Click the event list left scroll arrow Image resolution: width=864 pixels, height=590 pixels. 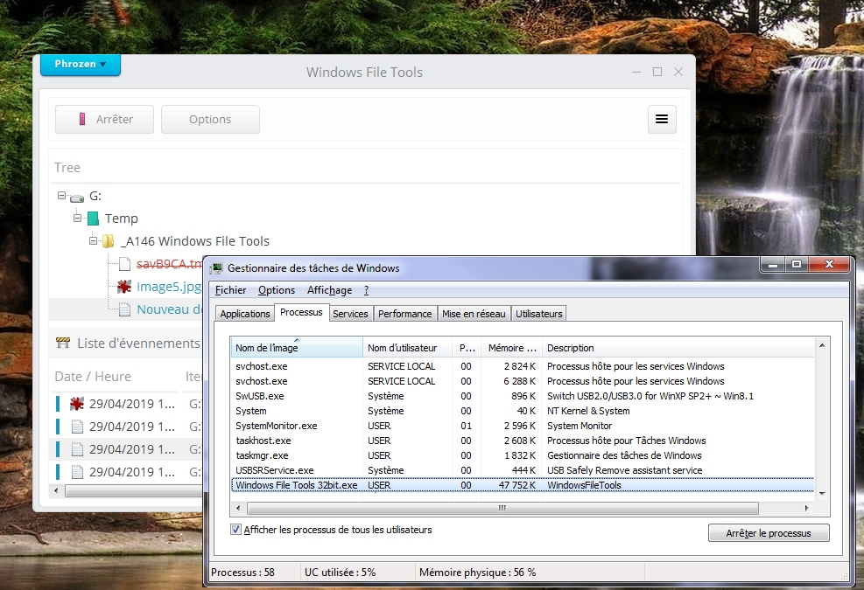56,489
